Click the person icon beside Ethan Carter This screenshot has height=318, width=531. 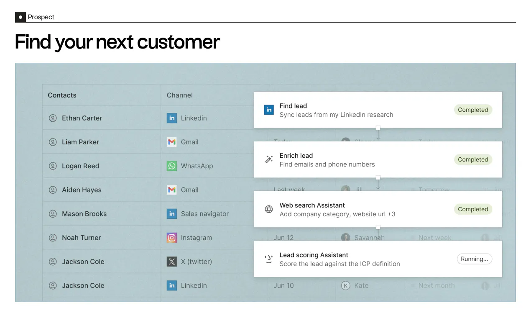click(53, 118)
